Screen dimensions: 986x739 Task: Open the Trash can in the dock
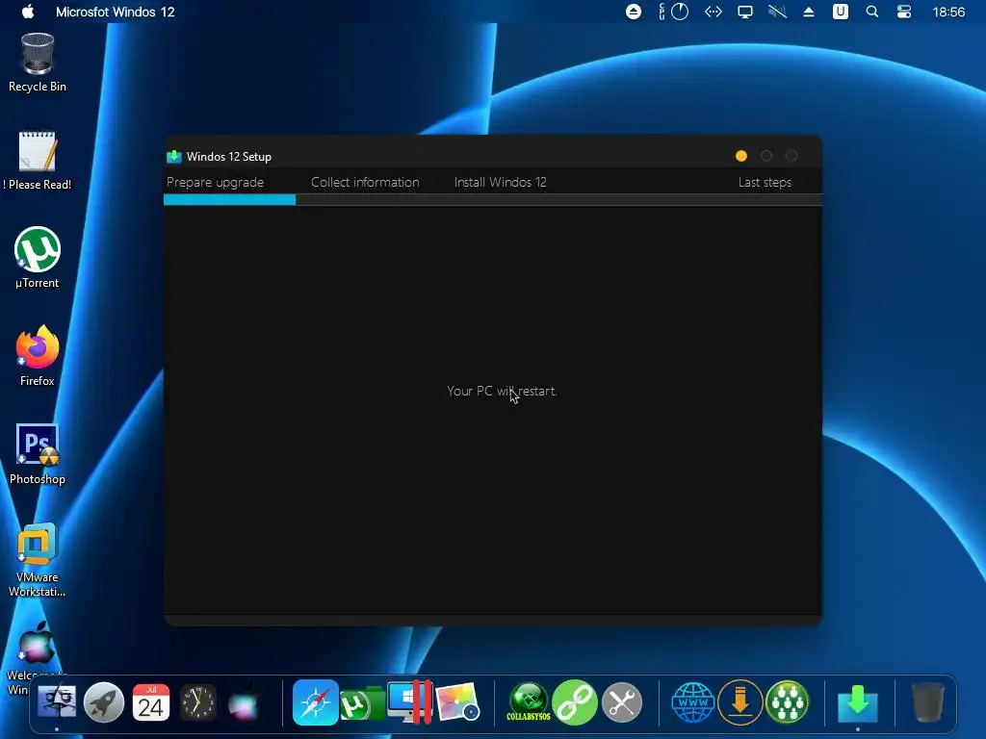click(x=928, y=701)
